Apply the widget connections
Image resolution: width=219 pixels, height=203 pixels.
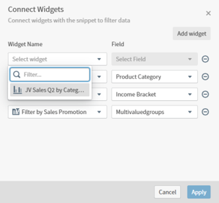point(199,192)
